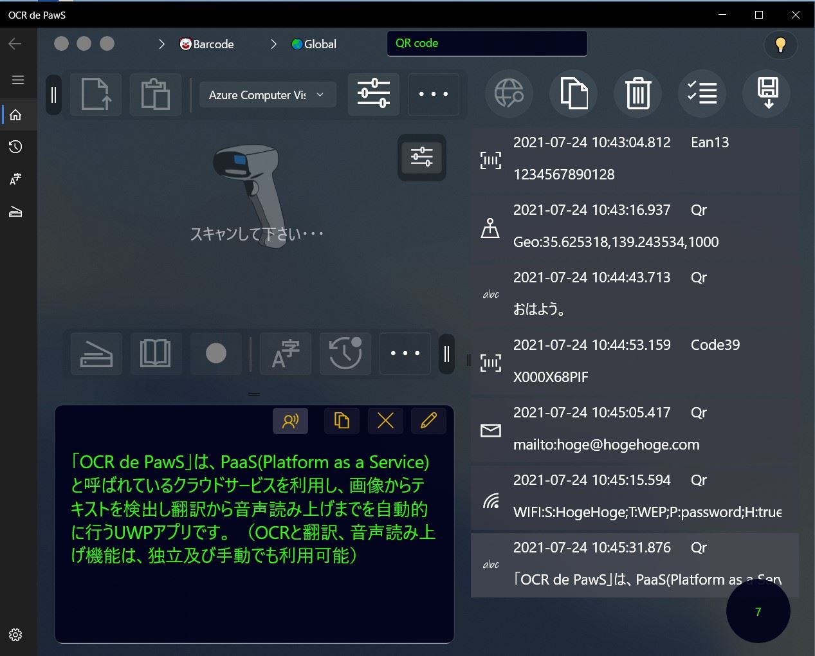Click the pencil edit icon in text panel
The width and height of the screenshot is (815, 656).
tap(428, 421)
